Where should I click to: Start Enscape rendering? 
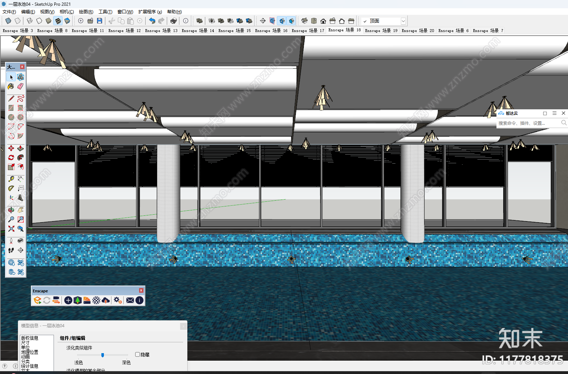(37, 300)
